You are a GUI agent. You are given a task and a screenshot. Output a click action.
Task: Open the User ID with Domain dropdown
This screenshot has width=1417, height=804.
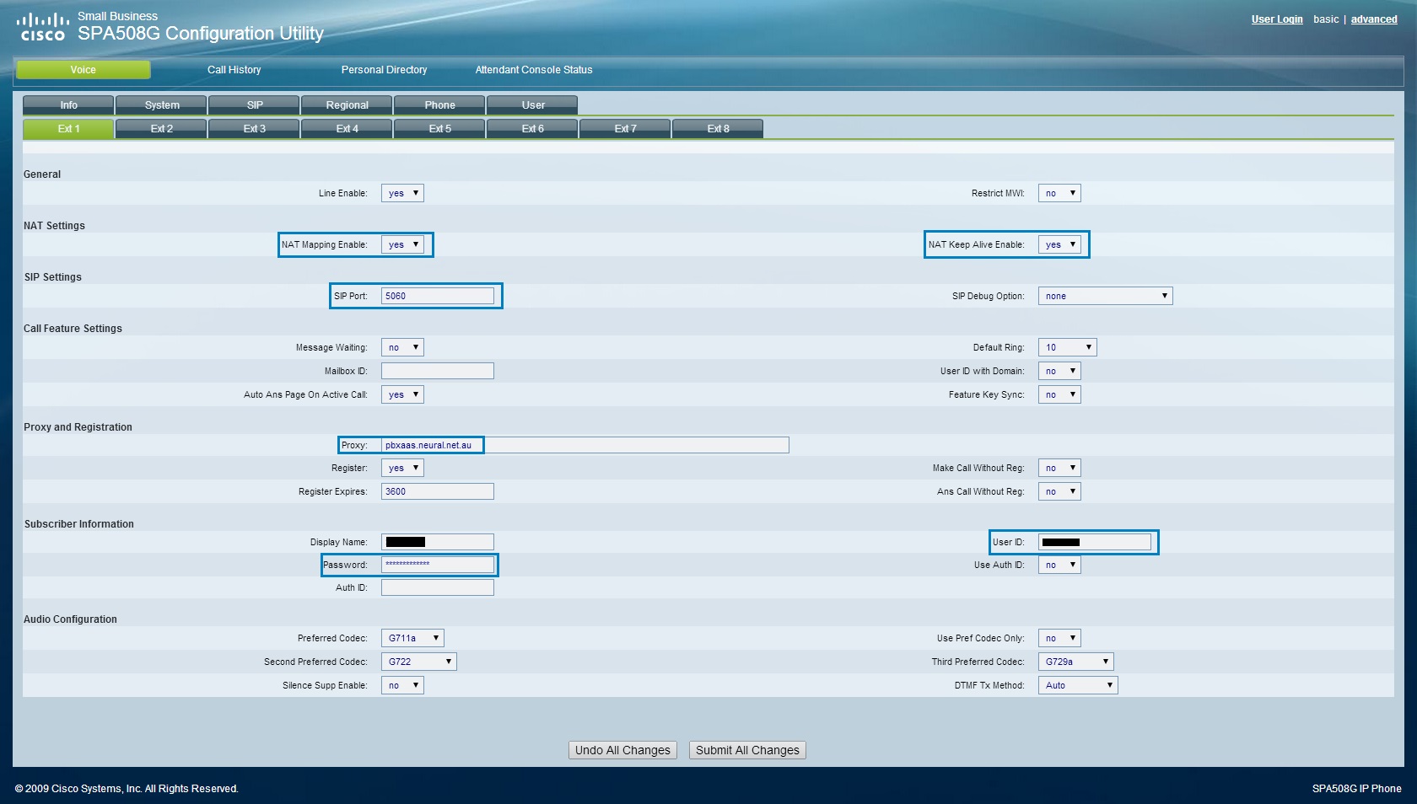click(x=1059, y=371)
